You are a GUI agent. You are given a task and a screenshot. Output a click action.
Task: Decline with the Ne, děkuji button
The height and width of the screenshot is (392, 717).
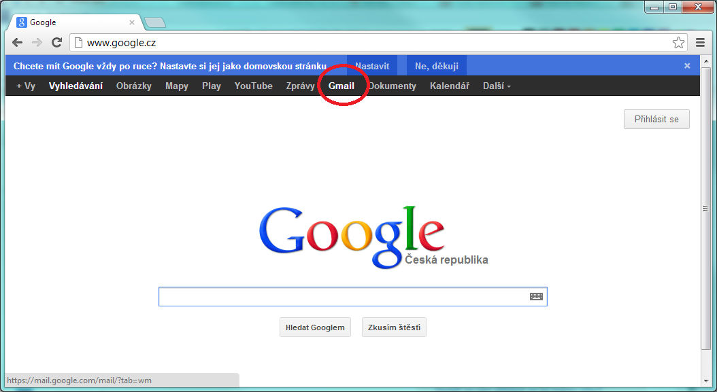tap(437, 66)
